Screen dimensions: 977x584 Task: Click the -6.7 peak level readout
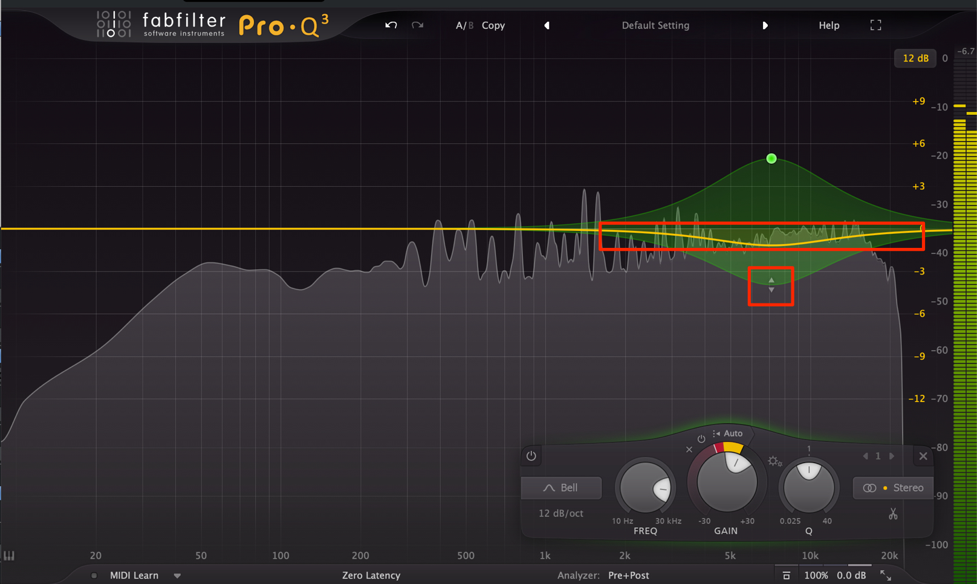(966, 51)
